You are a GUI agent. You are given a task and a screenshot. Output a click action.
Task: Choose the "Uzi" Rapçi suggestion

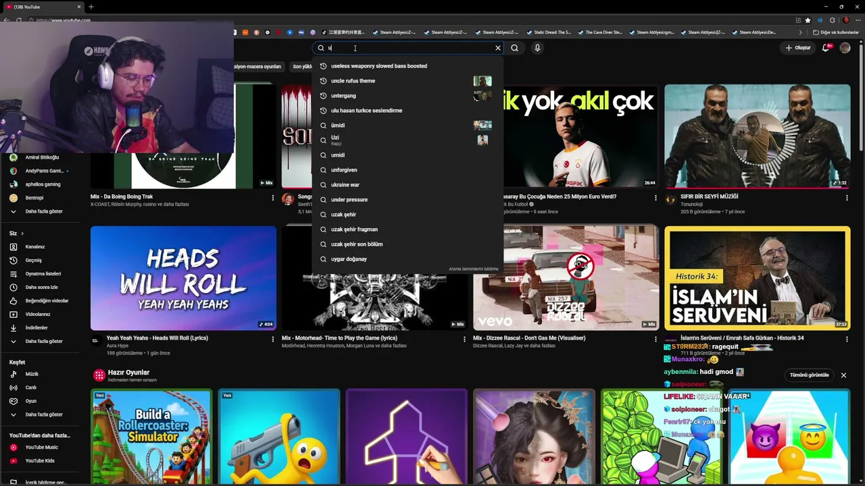click(407, 140)
